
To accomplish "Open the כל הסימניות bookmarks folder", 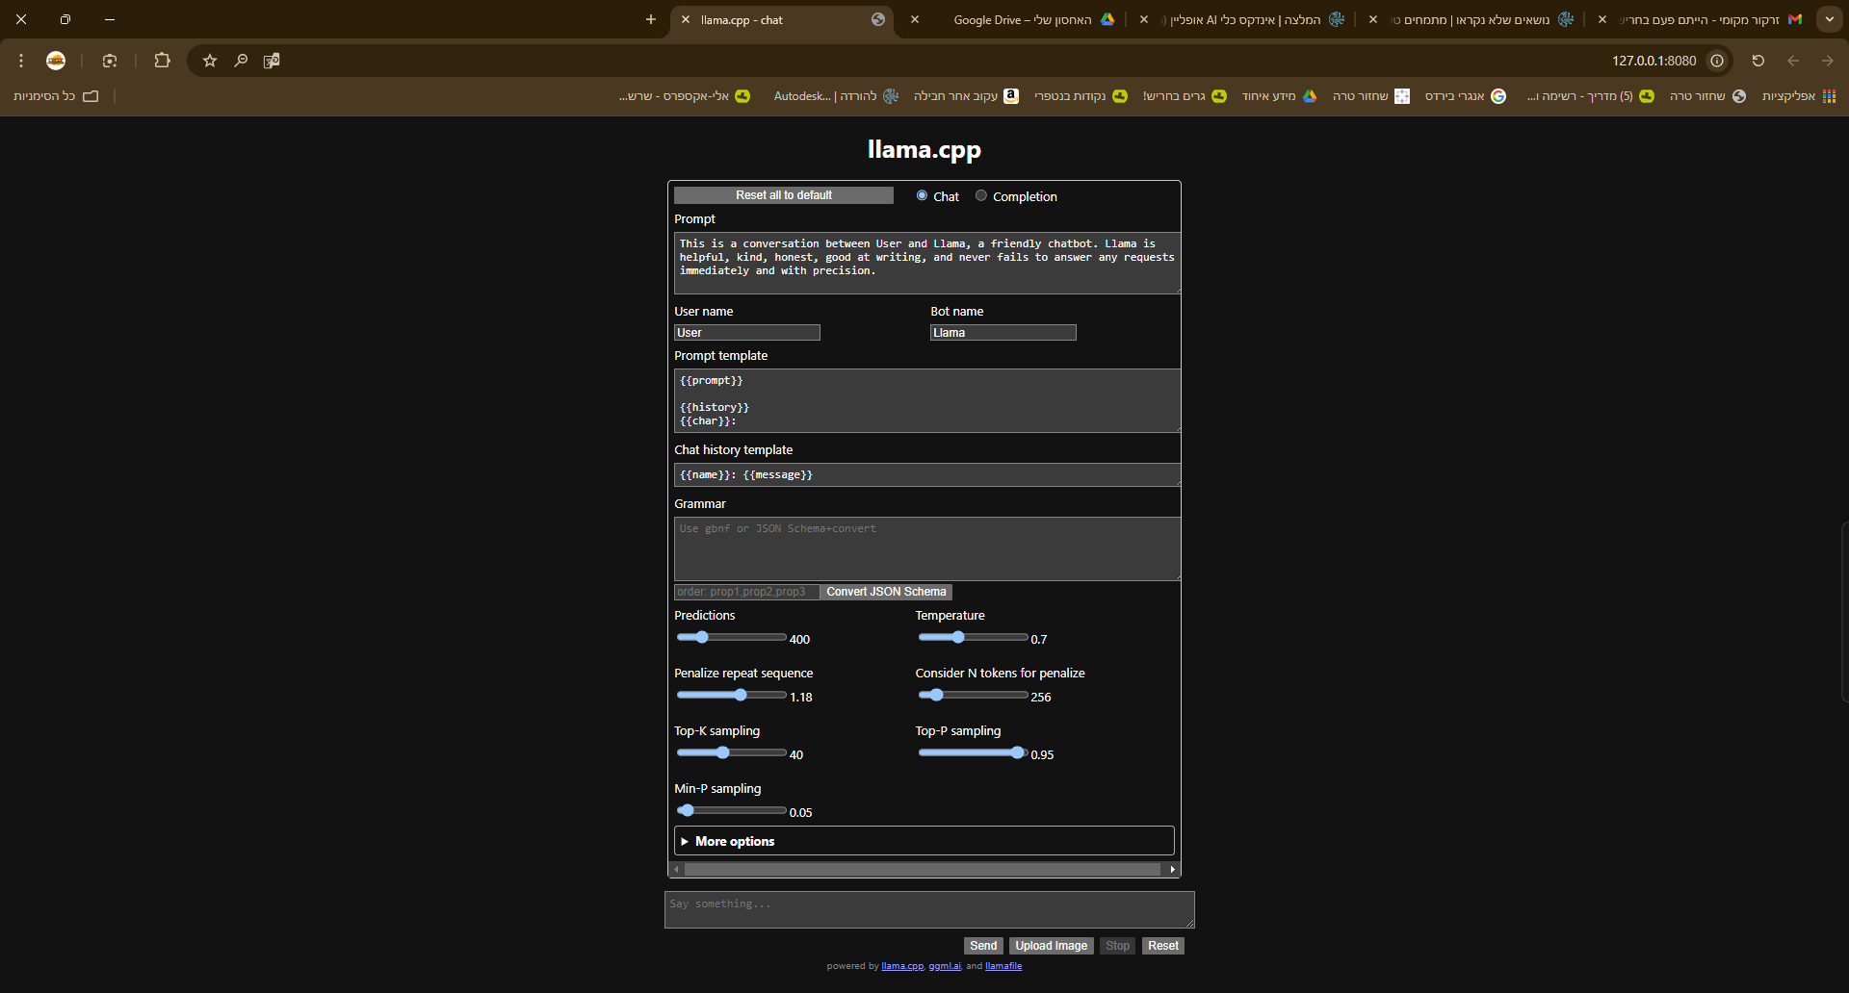I will [56, 96].
